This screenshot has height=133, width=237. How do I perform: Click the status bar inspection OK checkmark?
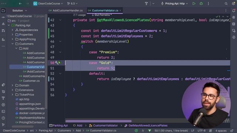pyautogui.click(x=136, y=130)
